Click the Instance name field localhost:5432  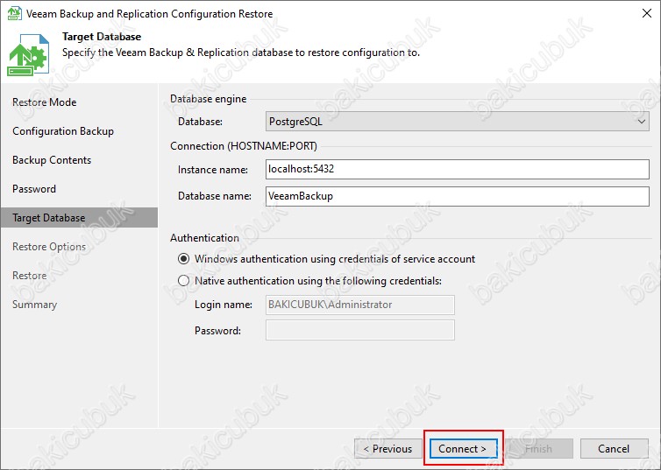(x=458, y=169)
